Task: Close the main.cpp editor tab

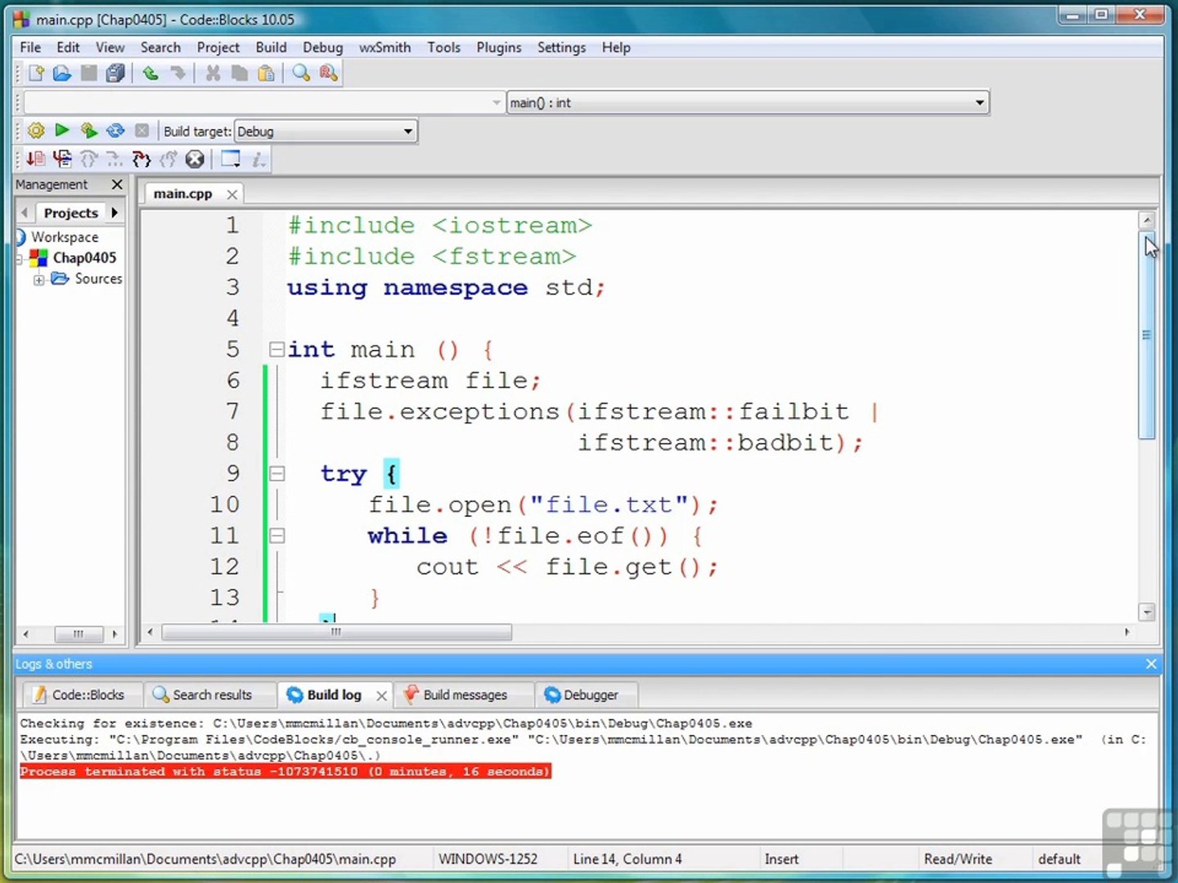Action: point(232,195)
